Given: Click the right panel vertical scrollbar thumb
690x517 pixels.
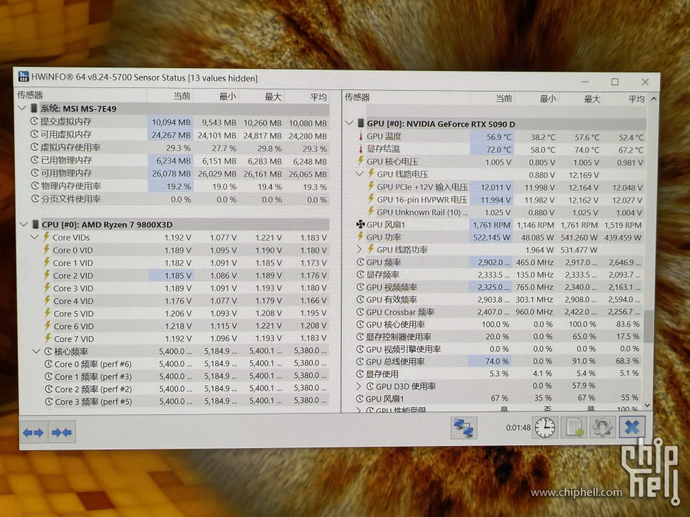Looking at the screenshot, I should (648, 326).
